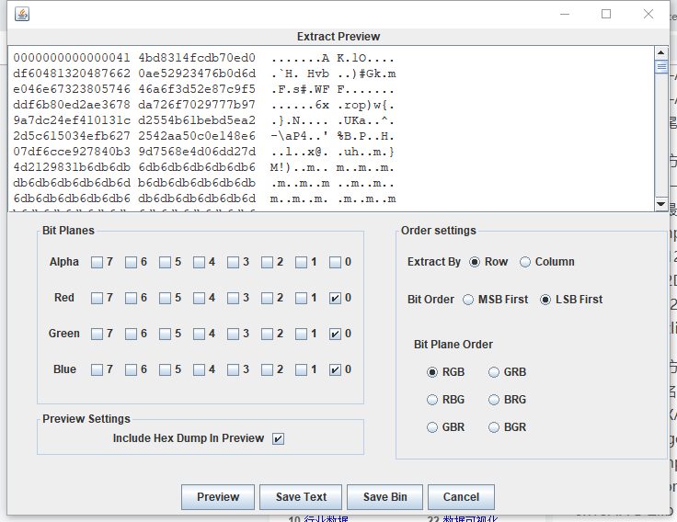Enable Blue bit plane 4
This screenshot has height=522, width=677.
[199, 369]
